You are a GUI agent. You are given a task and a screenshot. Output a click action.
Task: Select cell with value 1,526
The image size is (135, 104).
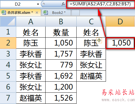click(61, 98)
